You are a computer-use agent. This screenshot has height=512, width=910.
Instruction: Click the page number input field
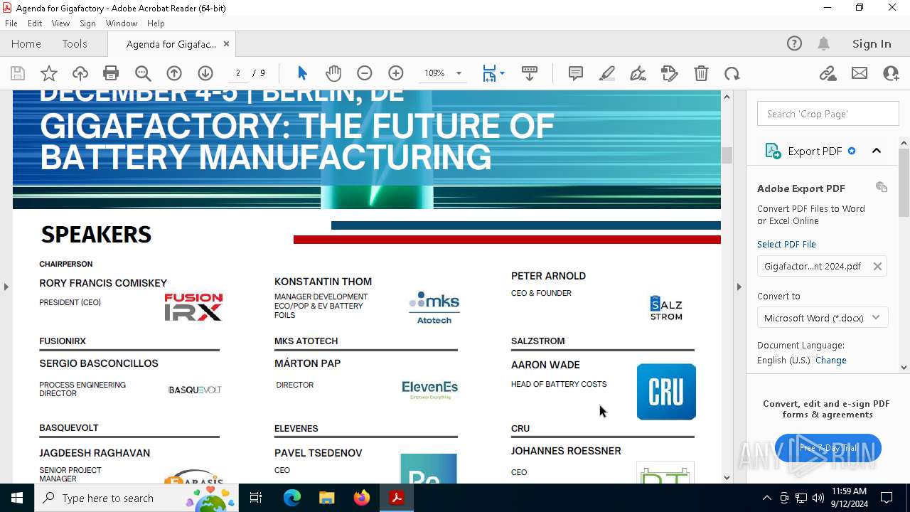coord(238,73)
